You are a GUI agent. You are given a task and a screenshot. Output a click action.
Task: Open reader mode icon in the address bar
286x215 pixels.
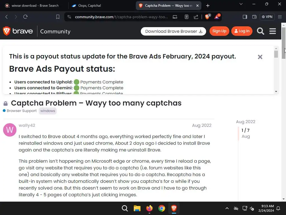(186, 17)
